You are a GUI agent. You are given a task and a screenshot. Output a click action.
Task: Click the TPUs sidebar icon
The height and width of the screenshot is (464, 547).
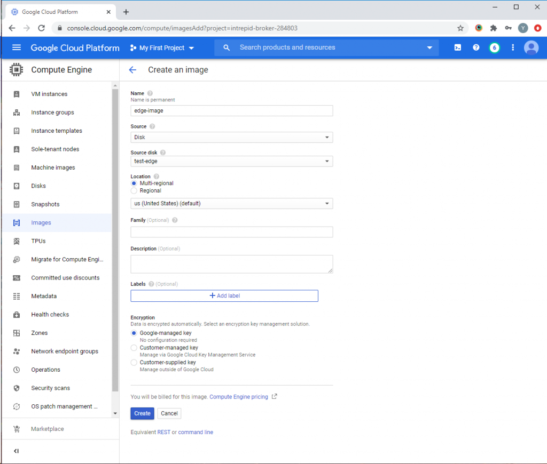(17, 241)
